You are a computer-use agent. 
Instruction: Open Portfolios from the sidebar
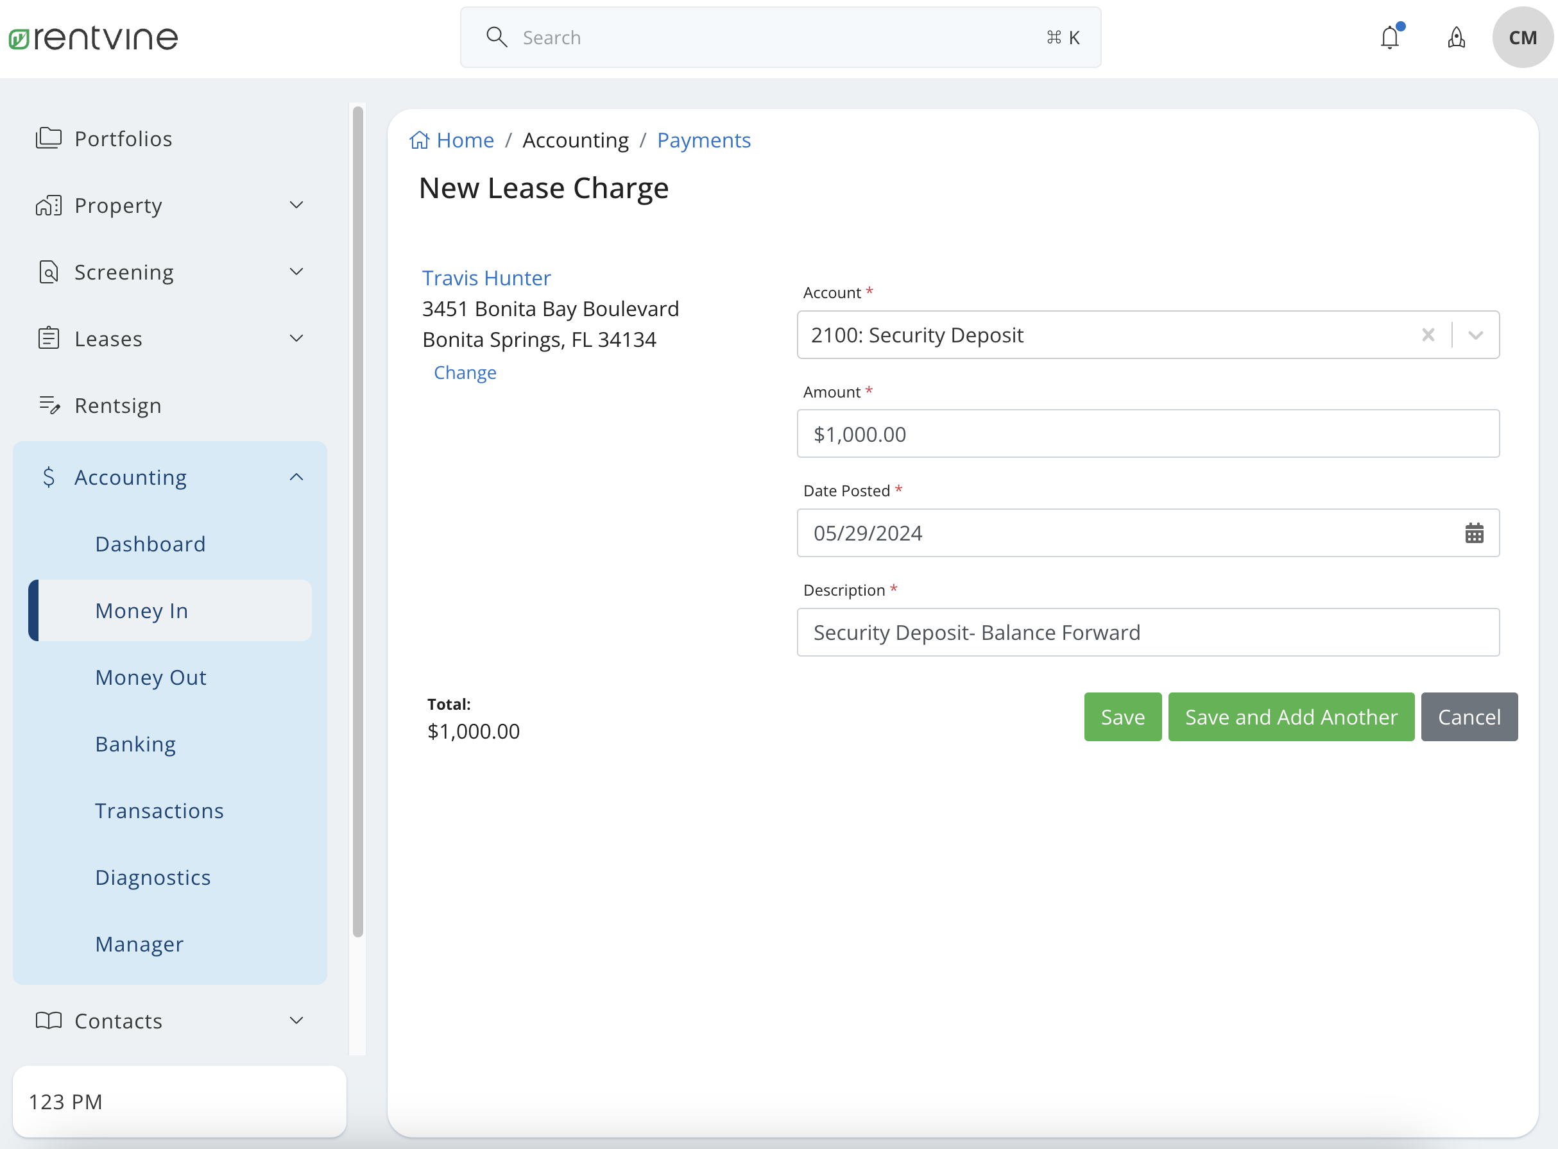pyautogui.click(x=123, y=139)
